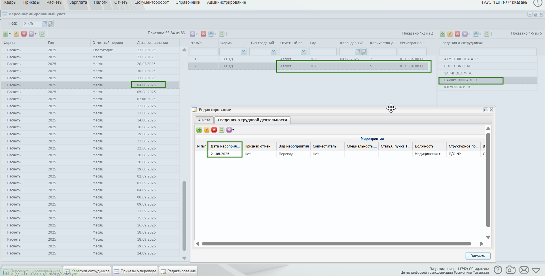Switch to Приказы о переводе window tab
Image resolution: width=545 pixels, height=276 pixels.
(135, 271)
